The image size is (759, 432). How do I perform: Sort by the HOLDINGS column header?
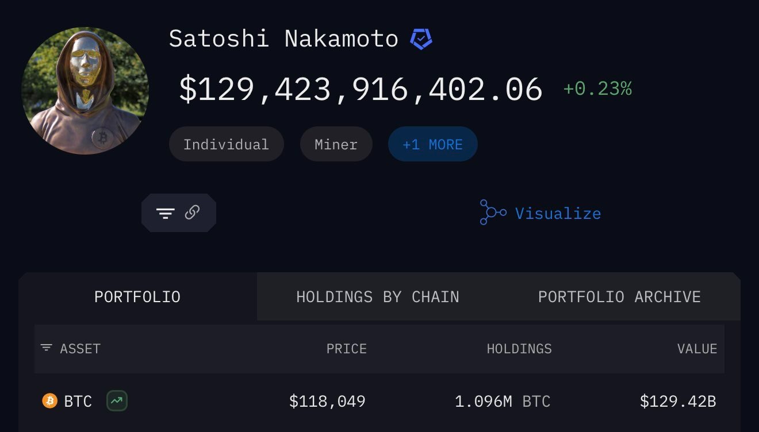point(519,349)
